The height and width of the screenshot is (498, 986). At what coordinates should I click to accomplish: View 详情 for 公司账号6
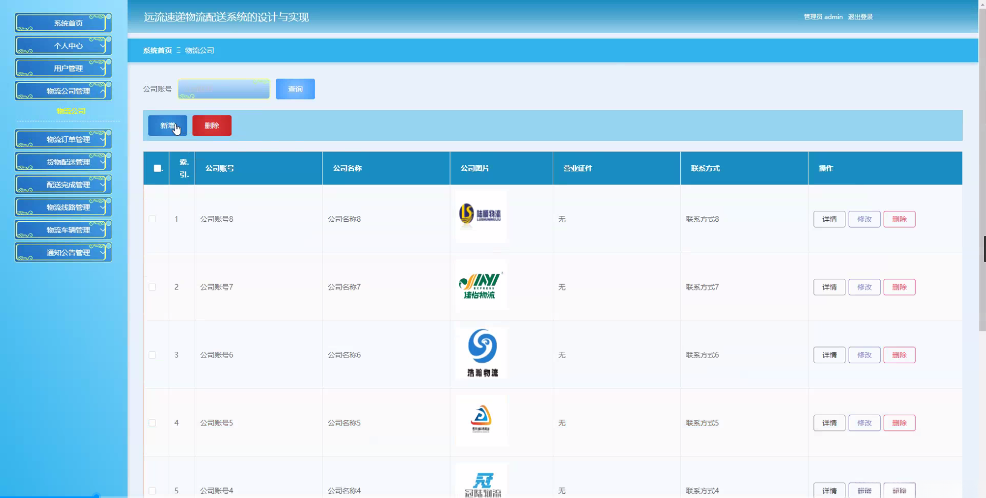829,355
